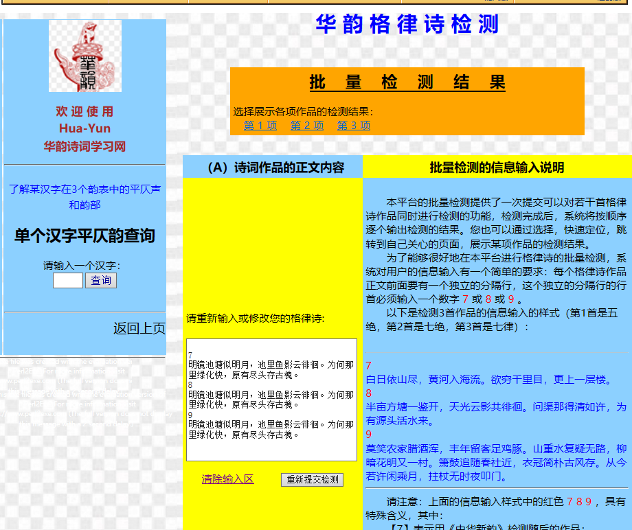The height and width of the screenshot is (530, 632).
Task: Click inside the poem text area
Action: point(271,400)
